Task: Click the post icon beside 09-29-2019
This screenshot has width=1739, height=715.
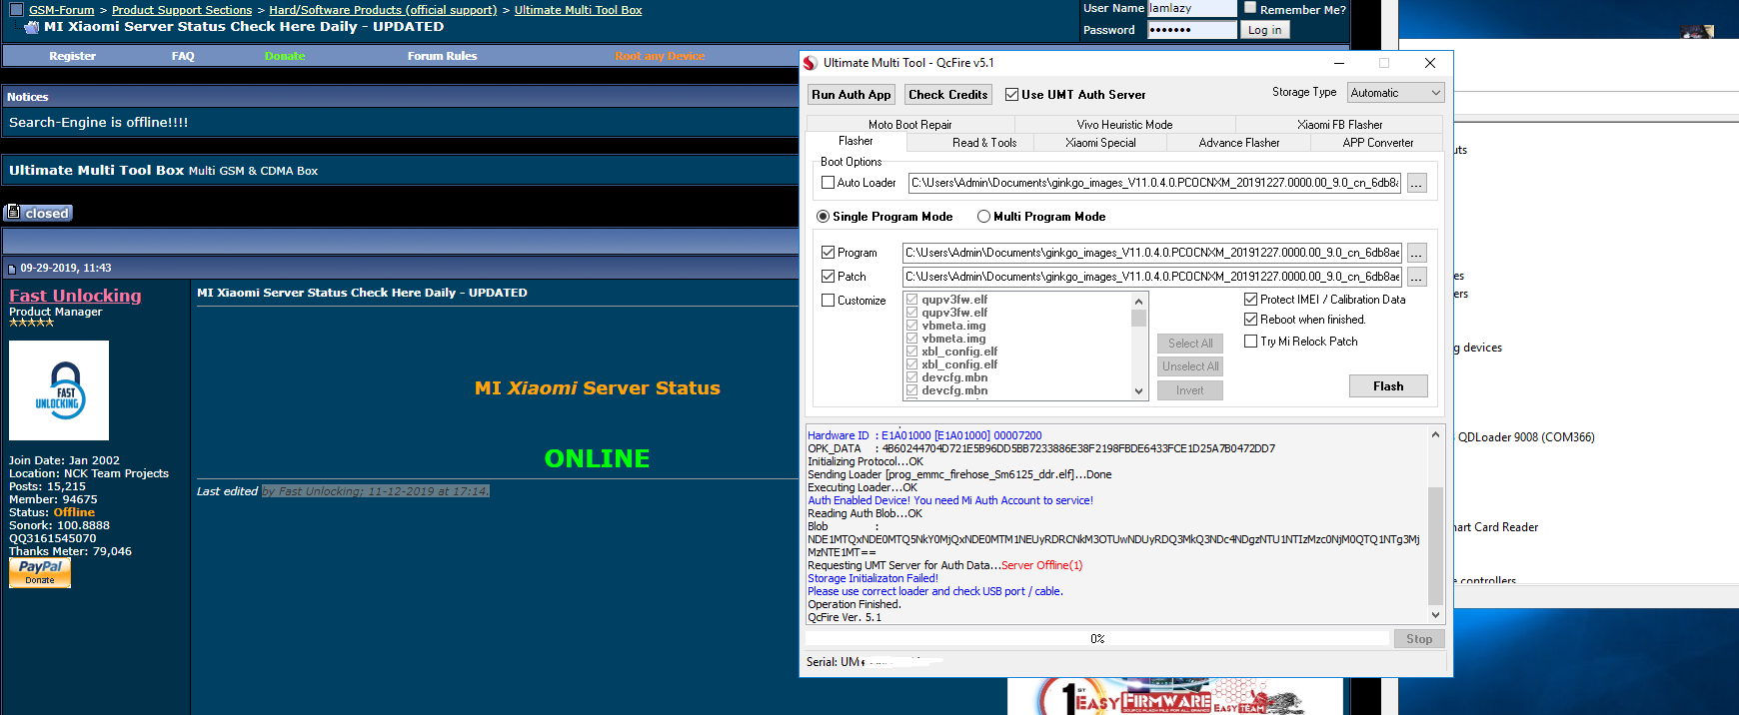Action: (x=12, y=269)
